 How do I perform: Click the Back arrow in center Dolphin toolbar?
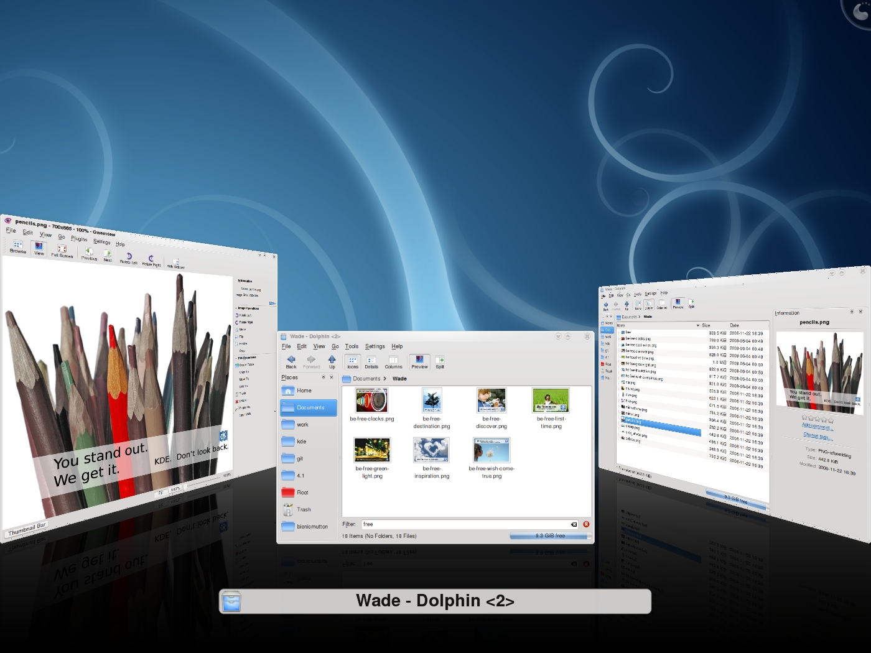pyautogui.click(x=291, y=361)
